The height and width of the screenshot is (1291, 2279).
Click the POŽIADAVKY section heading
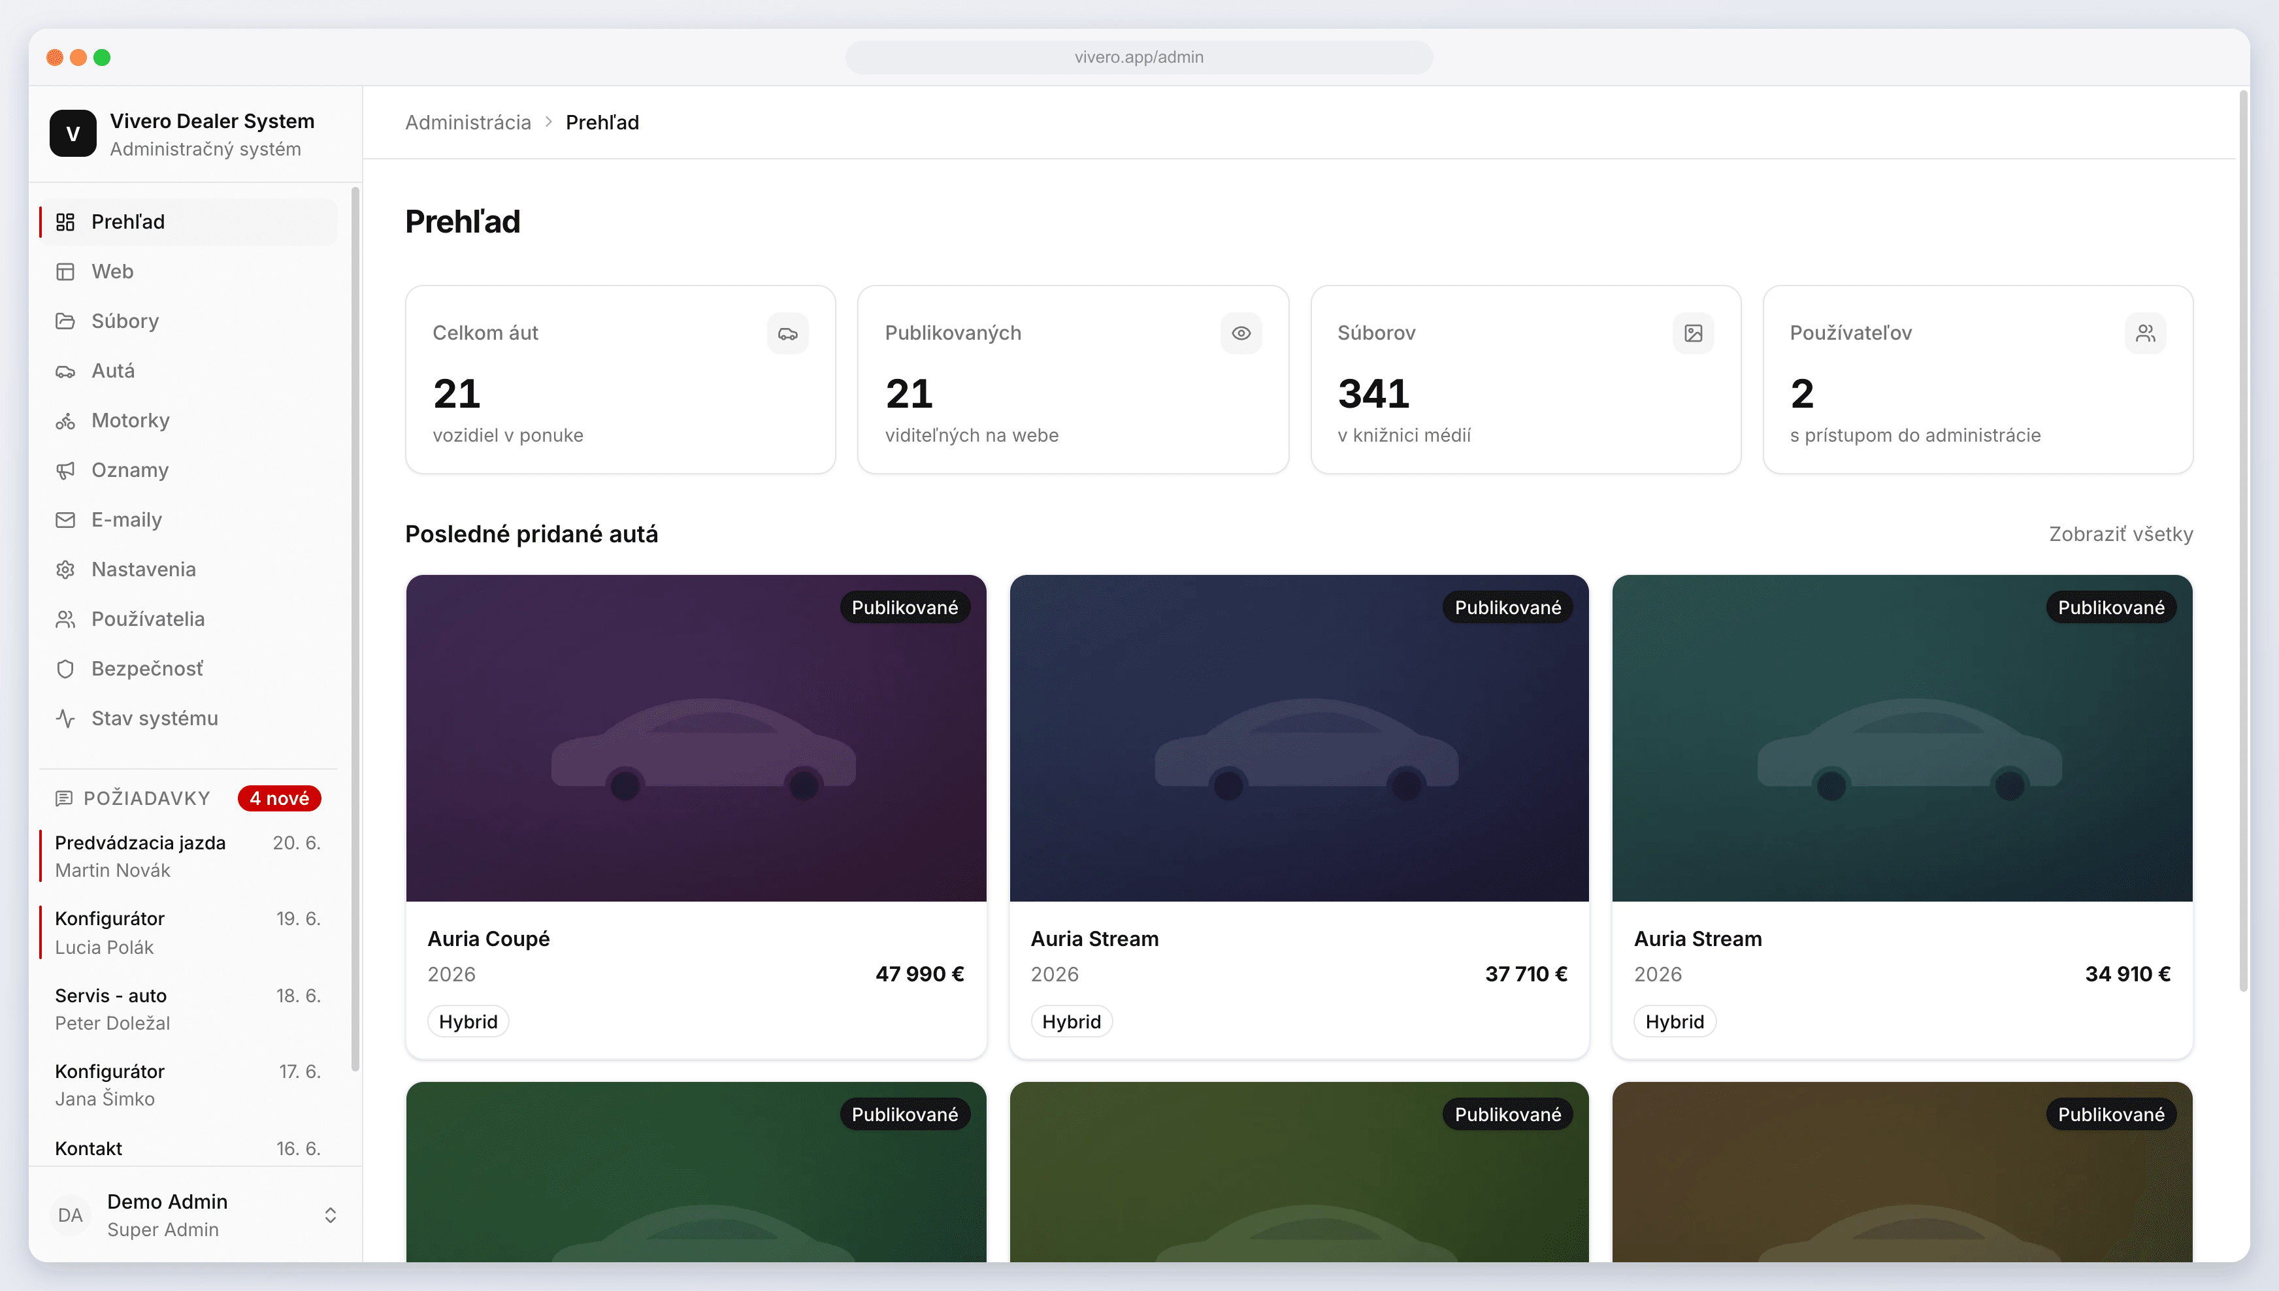coord(146,798)
